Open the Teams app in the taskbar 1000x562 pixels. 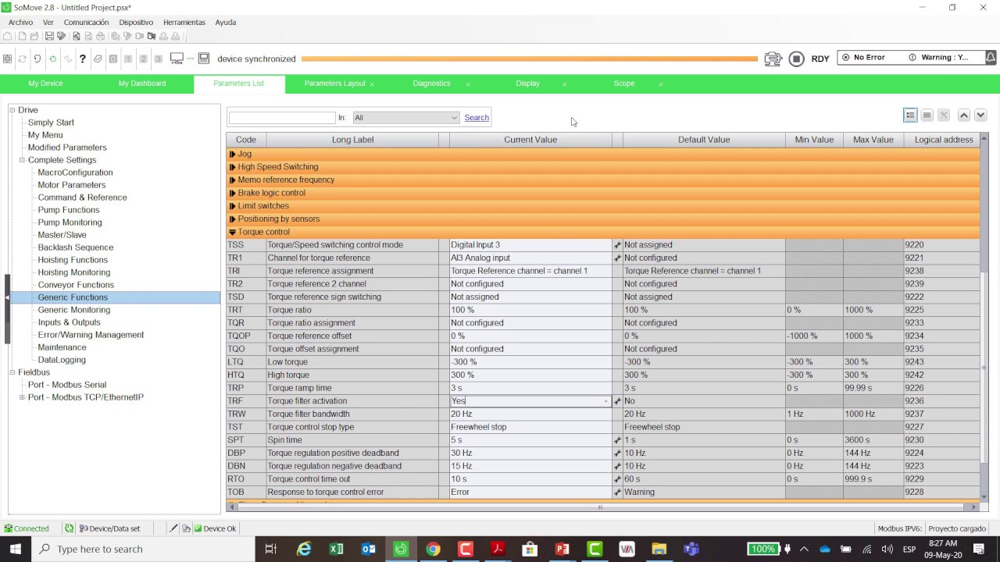pyautogui.click(x=691, y=549)
